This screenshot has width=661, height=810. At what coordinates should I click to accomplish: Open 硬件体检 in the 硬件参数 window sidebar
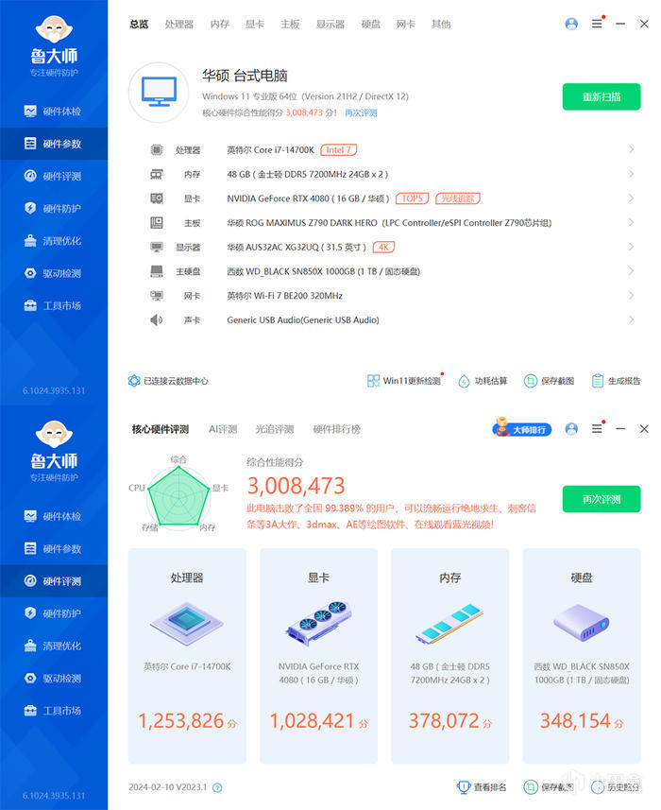53,112
